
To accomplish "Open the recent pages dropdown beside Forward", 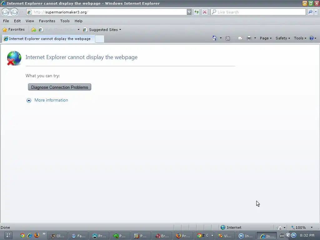I will click(x=21, y=12).
